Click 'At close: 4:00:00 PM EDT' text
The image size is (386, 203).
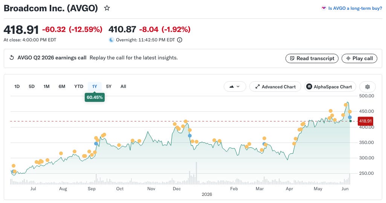click(30, 40)
